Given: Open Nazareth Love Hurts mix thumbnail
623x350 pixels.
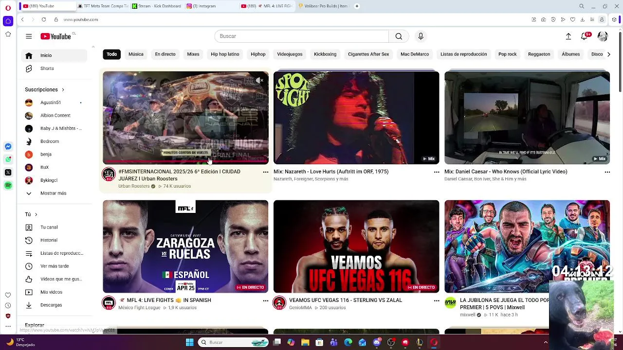Looking at the screenshot, I should coord(356,118).
